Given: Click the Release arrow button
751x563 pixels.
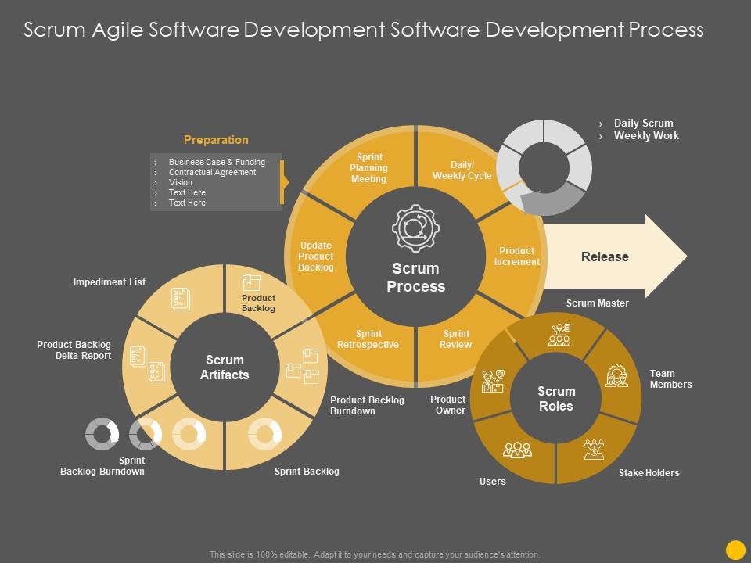Looking at the screenshot, I should (606, 256).
